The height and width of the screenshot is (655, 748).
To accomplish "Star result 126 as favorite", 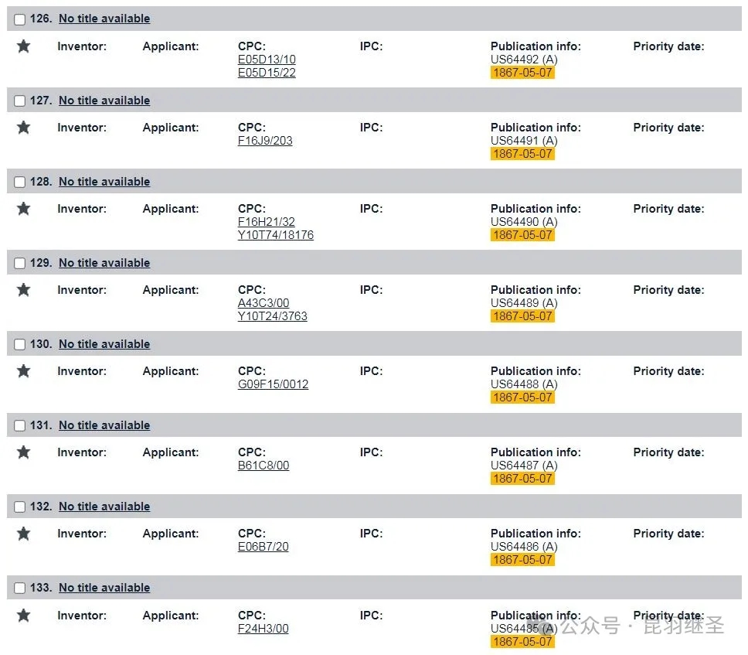I will coord(23,46).
